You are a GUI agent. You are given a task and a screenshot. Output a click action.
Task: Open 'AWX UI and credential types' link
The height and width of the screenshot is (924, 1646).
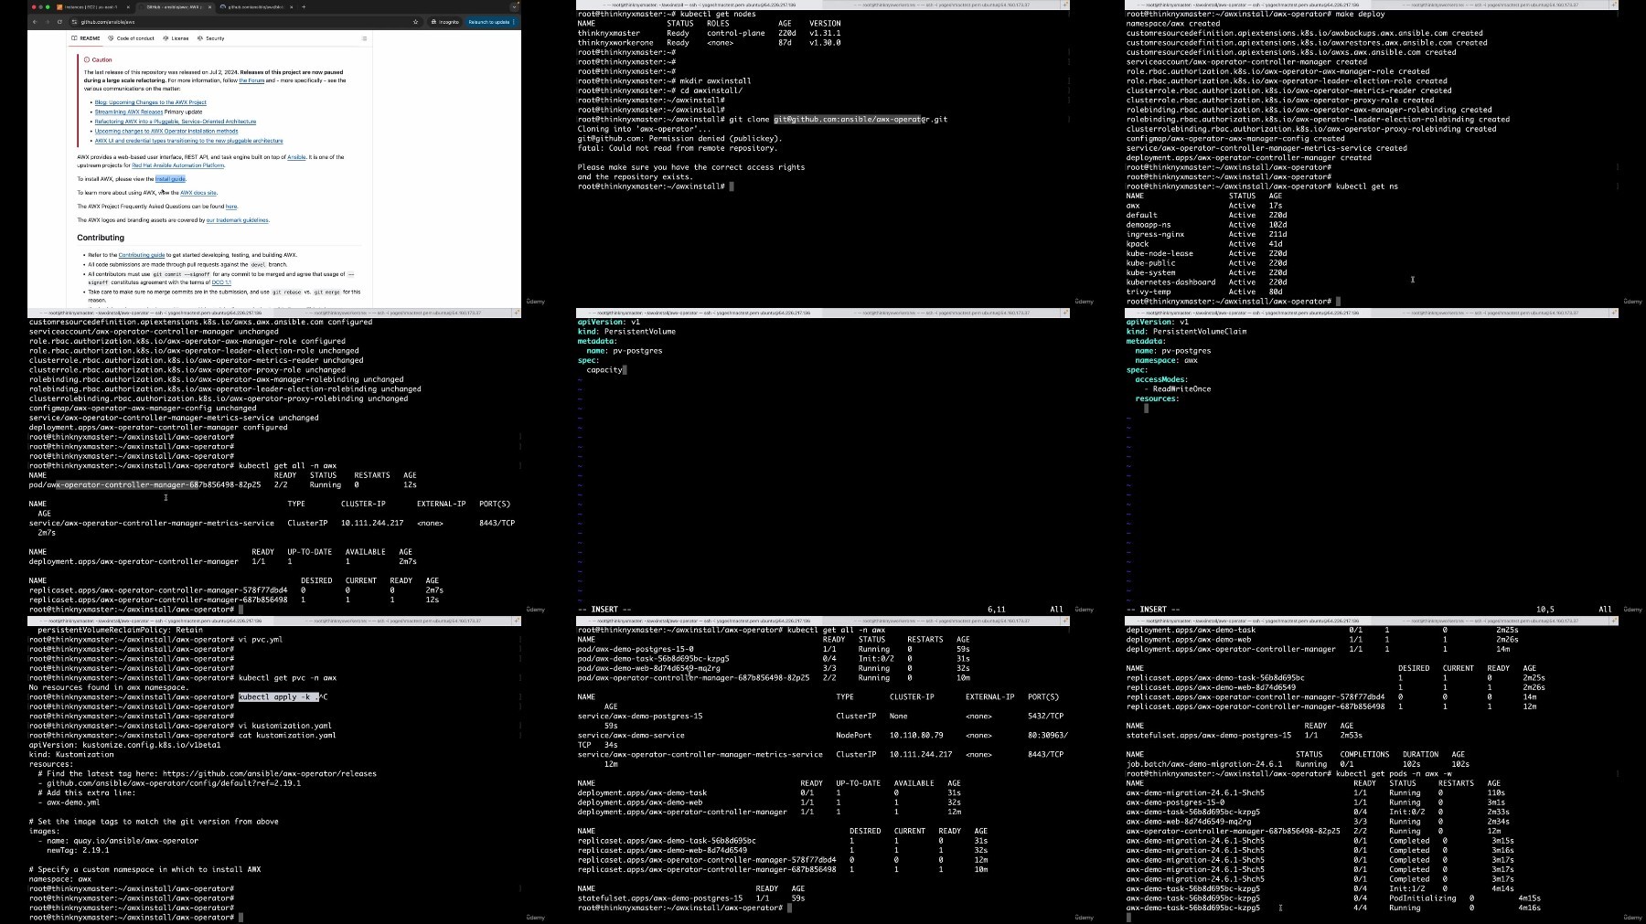pyautogui.click(x=189, y=141)
